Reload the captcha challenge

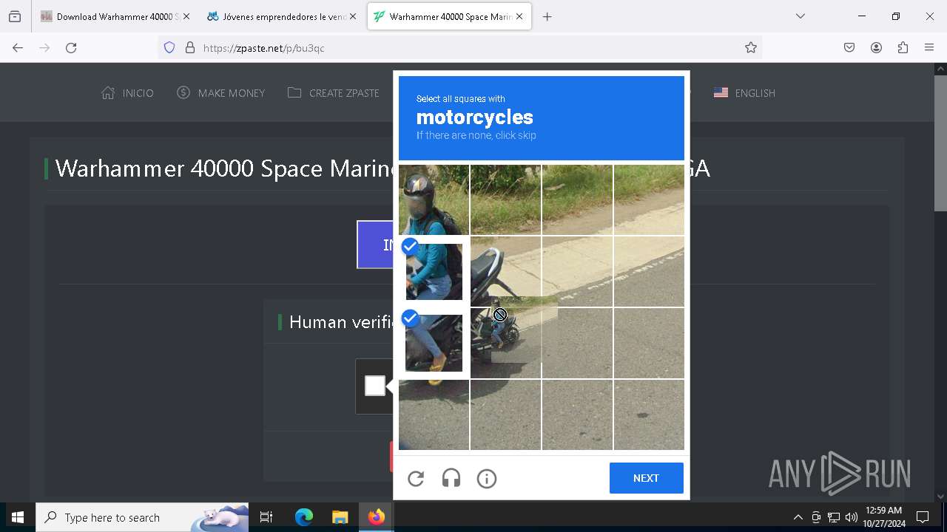coord(416,479)
